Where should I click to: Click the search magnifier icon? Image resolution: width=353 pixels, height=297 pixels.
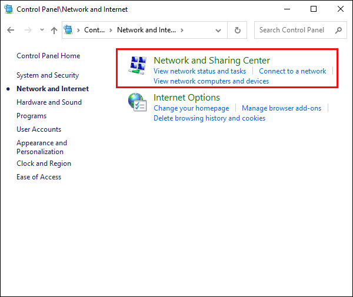pos(338,30)
